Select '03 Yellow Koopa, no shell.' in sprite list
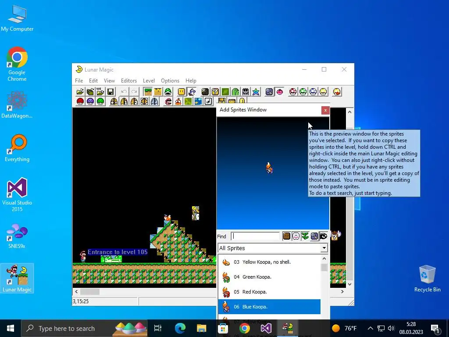449x337 pixels. (269, 262)
